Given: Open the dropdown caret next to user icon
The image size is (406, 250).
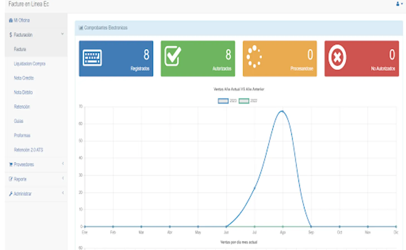Looking at the screenshot, I should (x=402, y=4).
